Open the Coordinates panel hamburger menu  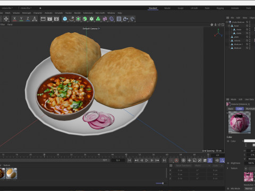[x=171, y=166]
